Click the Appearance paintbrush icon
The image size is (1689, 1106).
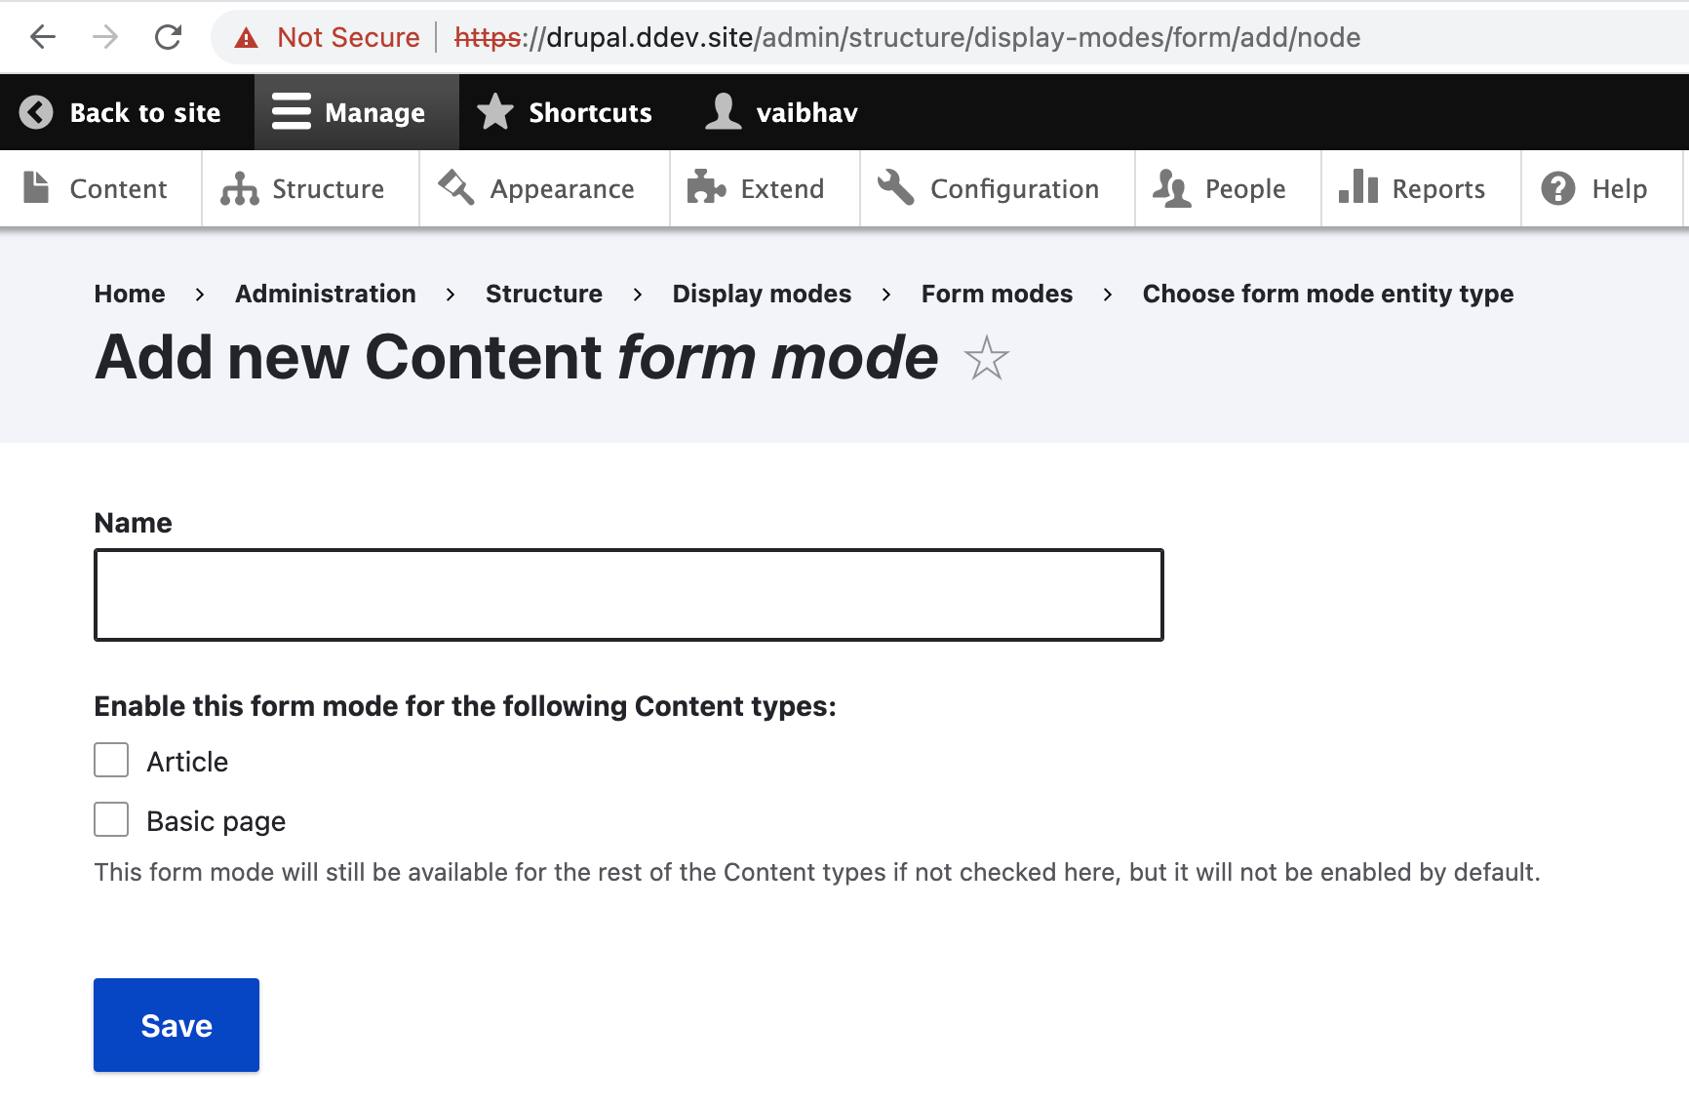click(453, 188)
